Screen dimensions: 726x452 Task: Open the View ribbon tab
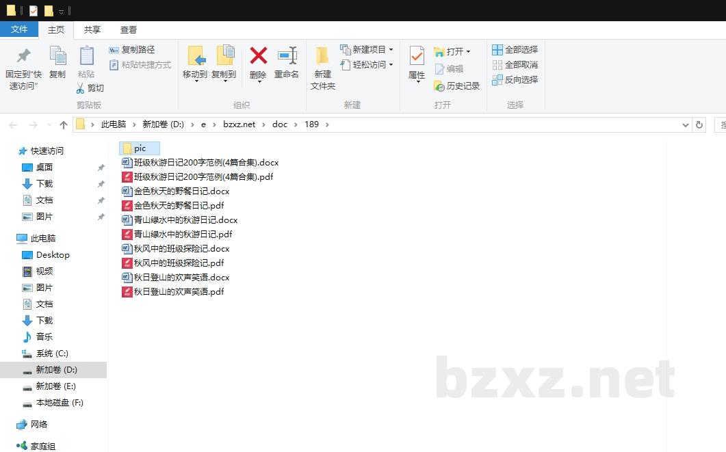[x=129, y=30]
